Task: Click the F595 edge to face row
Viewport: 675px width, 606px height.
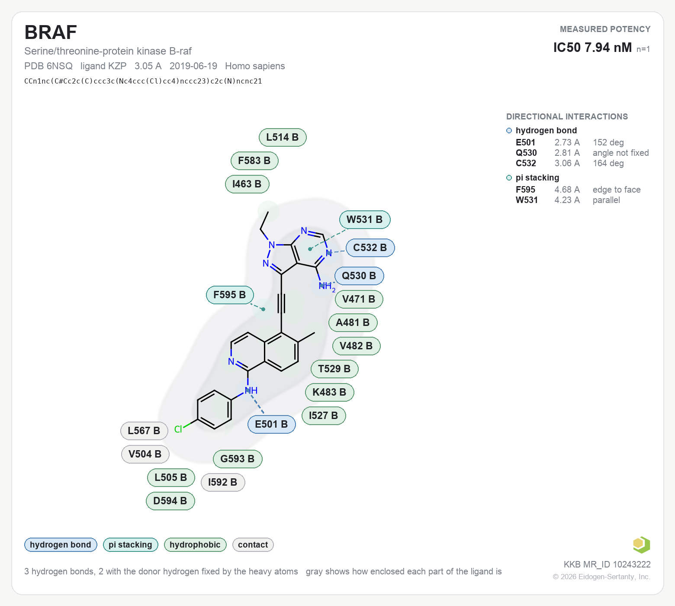Action: click(578, 190)
